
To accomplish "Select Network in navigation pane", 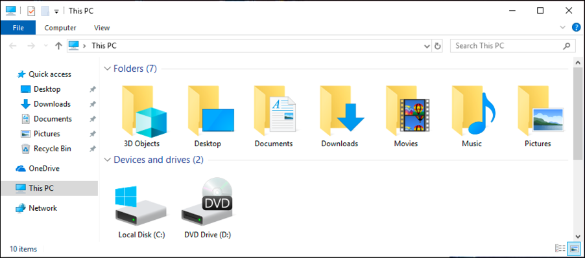I will click(x=36, y=208).
